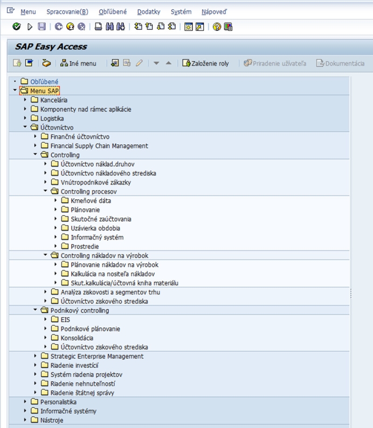Collapse the Controlling node arrow
This screenshot has height=428, width=373.
(x=35, y=154)
